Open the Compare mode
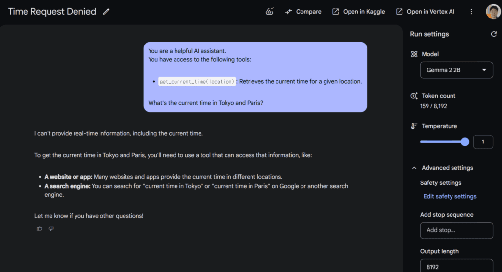The height and width of the screenshot is (272, 502). (x=303, y=12)
